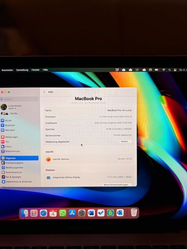Open the green number 6 app in the Dock
Image resolution: width=187 pixels, height=249 pixels.
(110, 213)
